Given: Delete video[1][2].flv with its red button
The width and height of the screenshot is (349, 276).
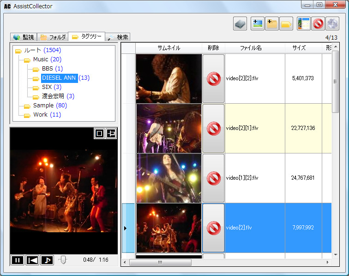Looking at the screenshot, I should (x=213, y=178).
